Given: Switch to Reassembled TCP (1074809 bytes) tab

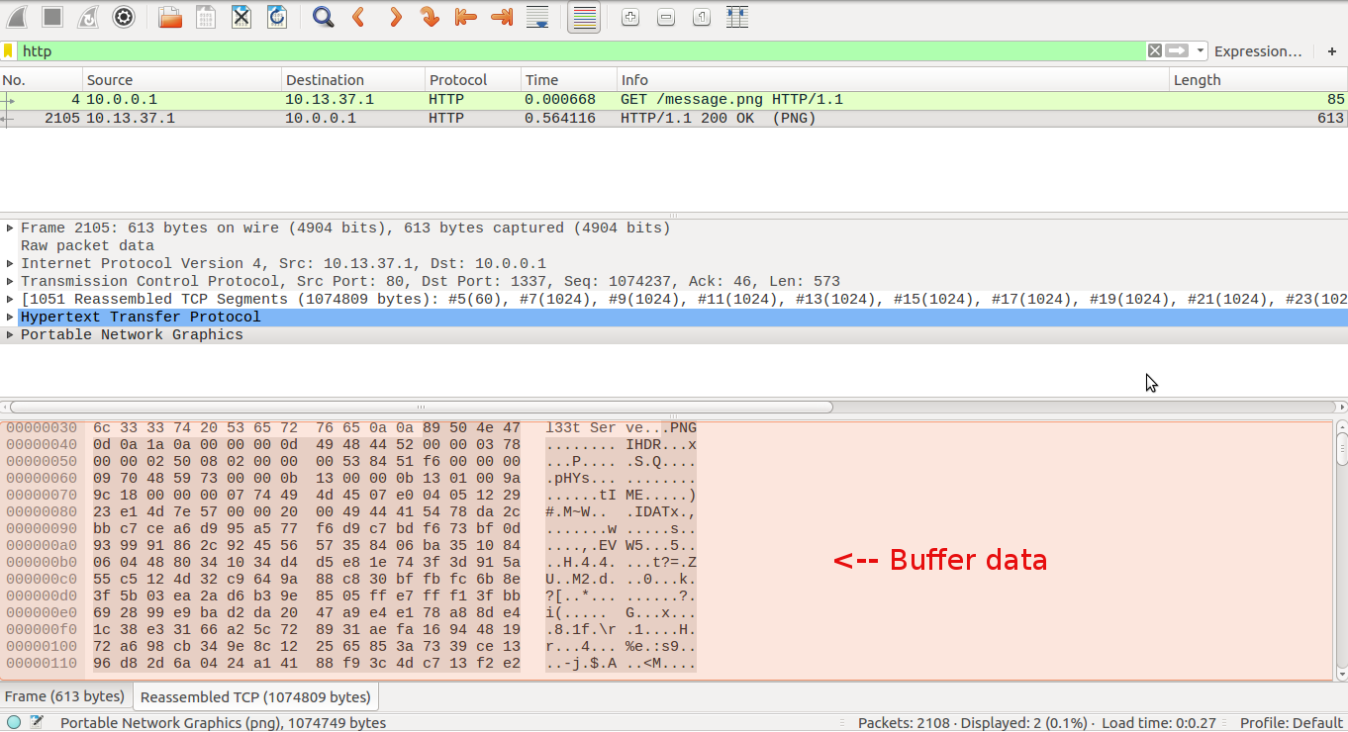Looking at the screenshot, I should 255,697.
